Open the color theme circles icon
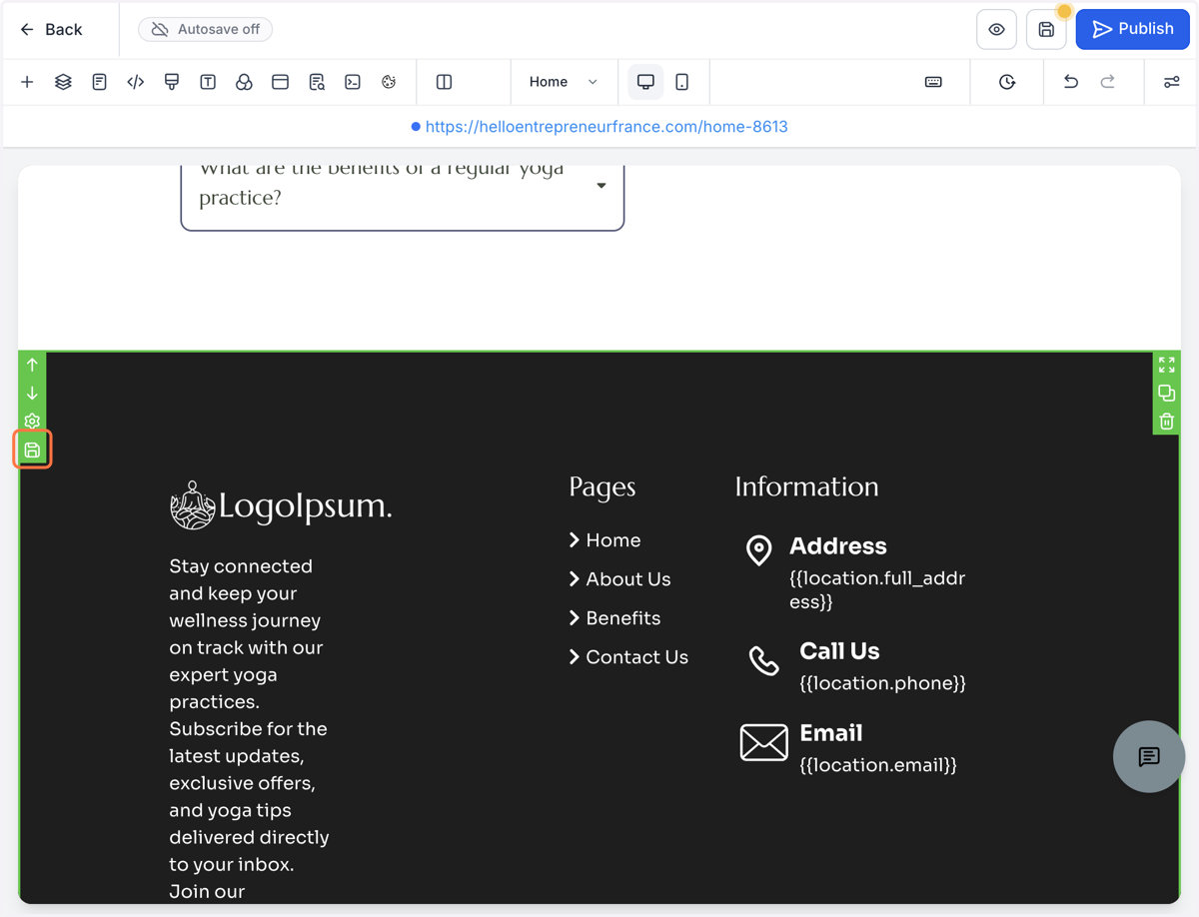Viewport: 1199px width, 917px height. tap(244, 82)
